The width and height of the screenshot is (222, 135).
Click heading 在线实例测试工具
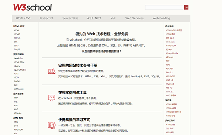click(73, 93)
